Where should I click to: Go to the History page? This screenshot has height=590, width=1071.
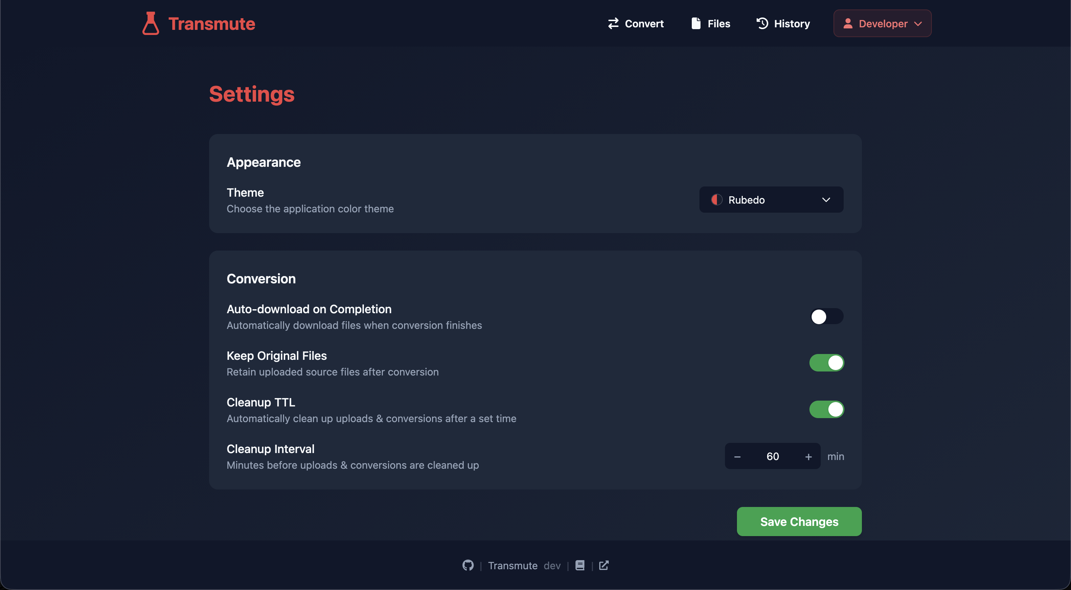791,24
